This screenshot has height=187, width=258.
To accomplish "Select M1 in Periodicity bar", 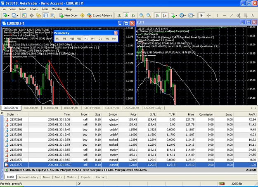I will (58, 39).
